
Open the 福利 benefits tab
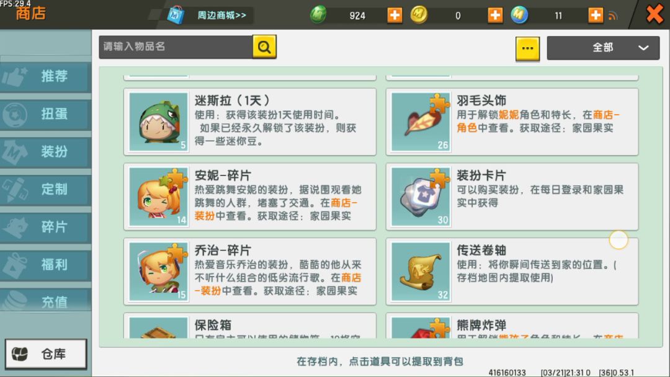[x=45, y=264]
